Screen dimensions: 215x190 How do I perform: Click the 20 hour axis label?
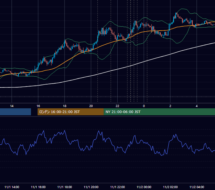(x=91, y=106)
